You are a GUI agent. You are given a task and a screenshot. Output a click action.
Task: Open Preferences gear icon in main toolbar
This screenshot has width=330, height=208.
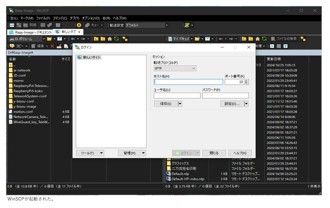point(79,25)
